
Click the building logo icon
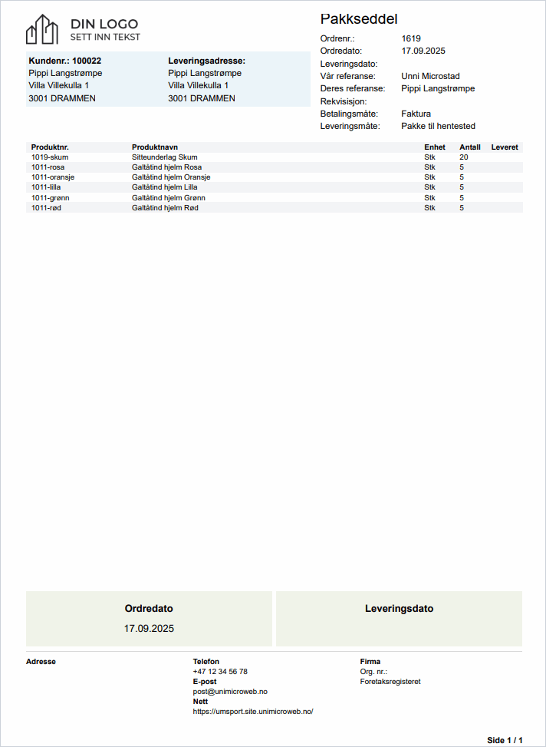point(42,29)
